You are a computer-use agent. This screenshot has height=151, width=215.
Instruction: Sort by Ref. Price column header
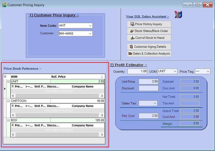[x=77, y=77]
